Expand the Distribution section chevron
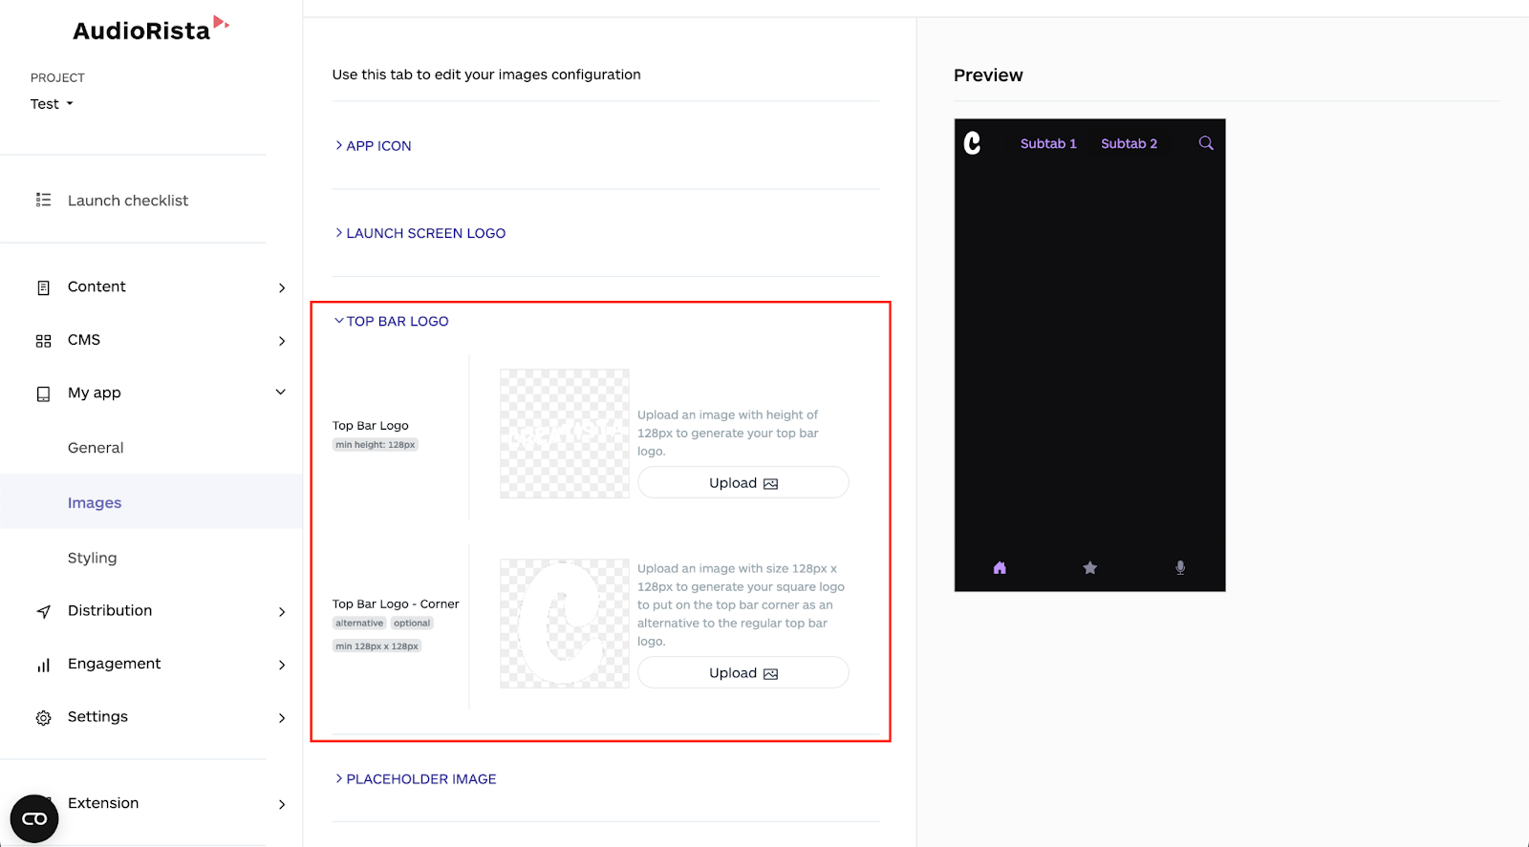 [282, 611]
